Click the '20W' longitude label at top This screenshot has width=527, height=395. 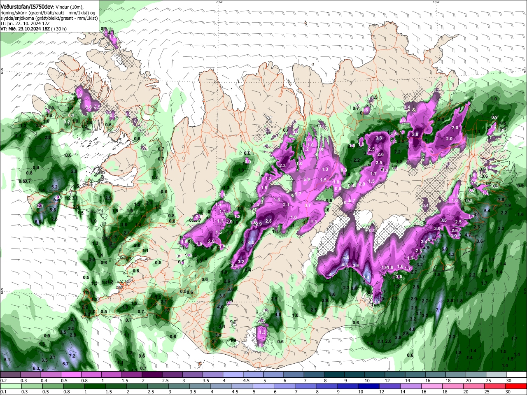click(219, 2)
